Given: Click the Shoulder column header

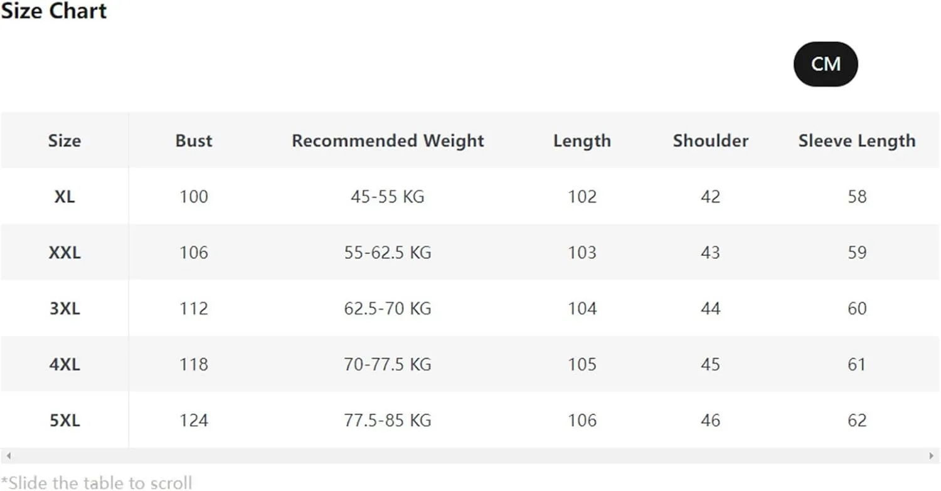Looking at the screenshot, I should click(x=710, y=140).
